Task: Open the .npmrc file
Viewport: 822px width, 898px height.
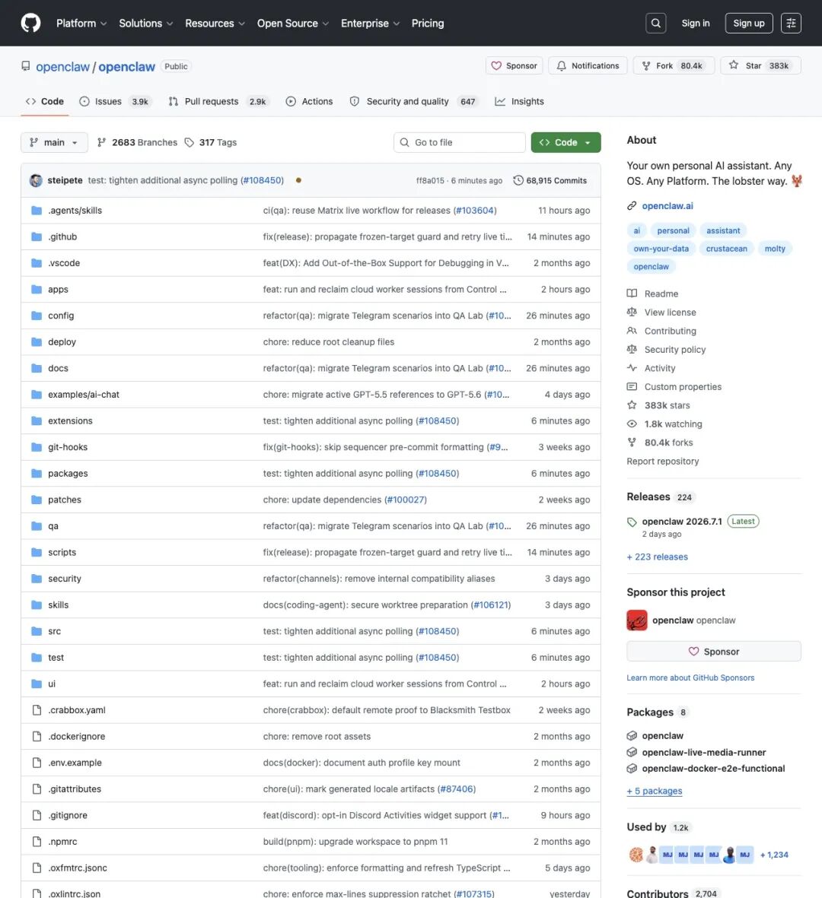Action: pyautogui.click(x=62, y=842)
